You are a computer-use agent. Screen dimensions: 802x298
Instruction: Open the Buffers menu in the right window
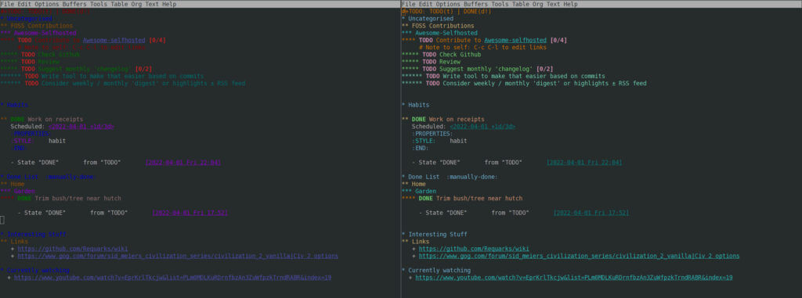[475, 4]
